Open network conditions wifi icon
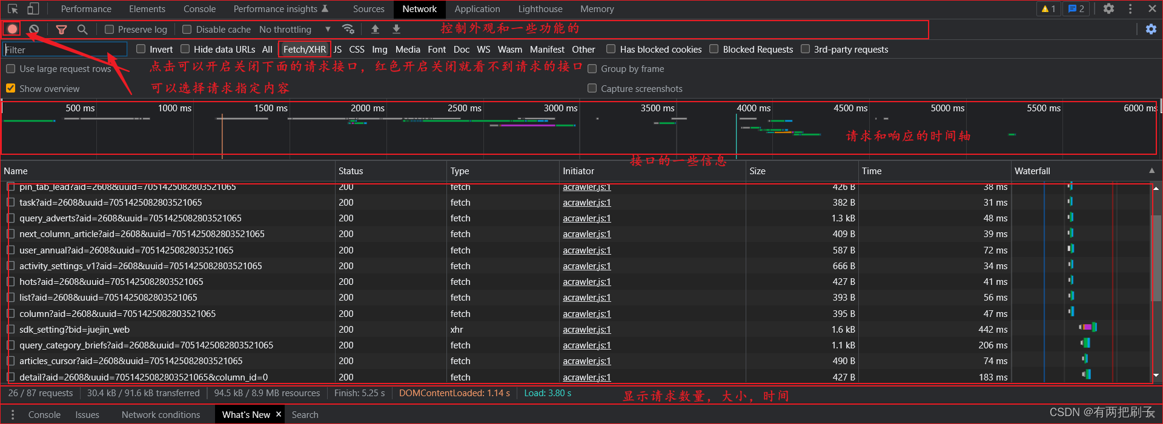The height and width of the screenshot is (424, 1163). point(348,29)
